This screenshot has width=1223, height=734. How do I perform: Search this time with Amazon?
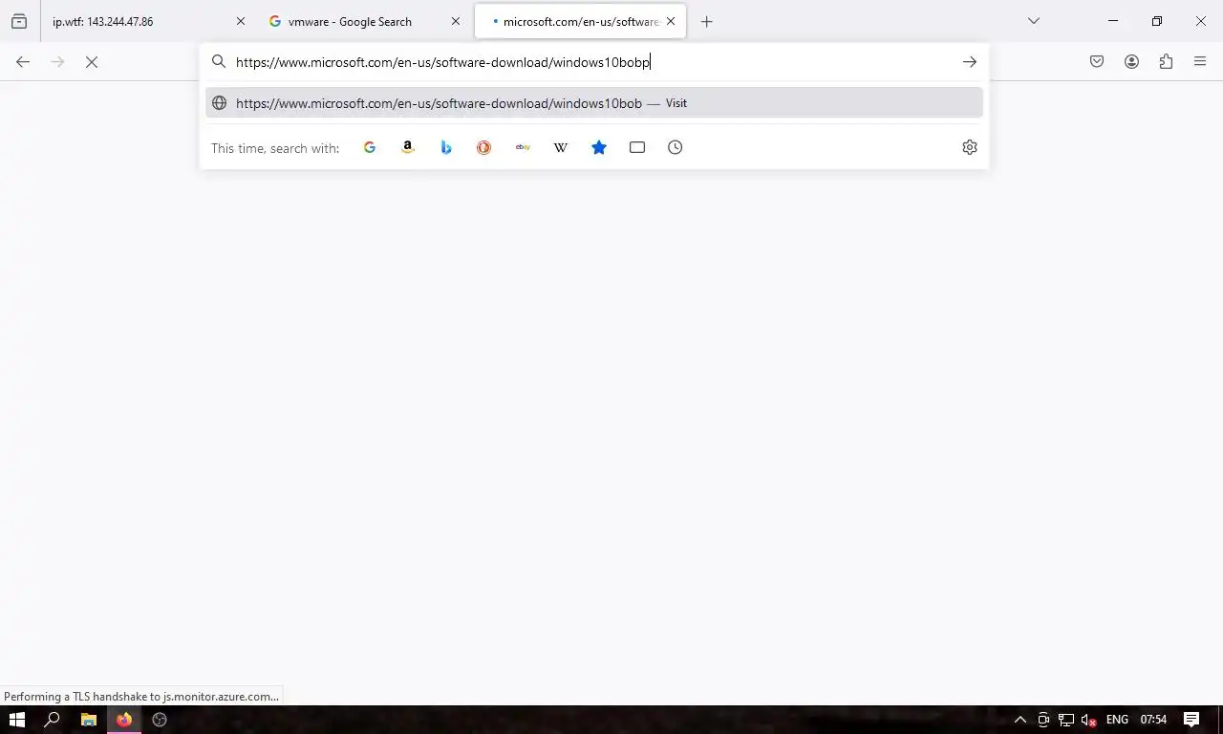point(408,147)
